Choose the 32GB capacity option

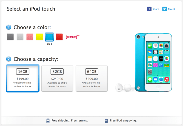point(57,78)
